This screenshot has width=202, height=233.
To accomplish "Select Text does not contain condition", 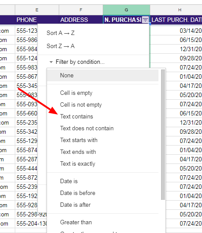I will pyautogui.click(x=103, y=128).
